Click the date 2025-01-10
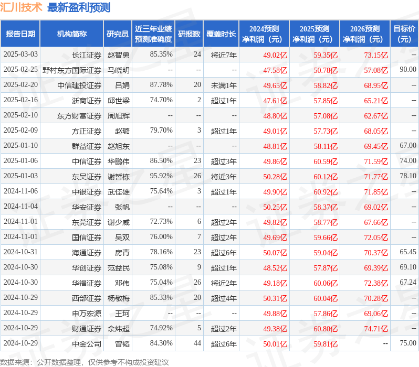Viewport: 419px width, 367px height. 20,146
